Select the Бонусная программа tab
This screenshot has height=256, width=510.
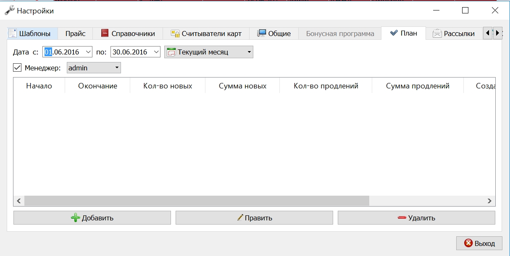click(340, 34)
